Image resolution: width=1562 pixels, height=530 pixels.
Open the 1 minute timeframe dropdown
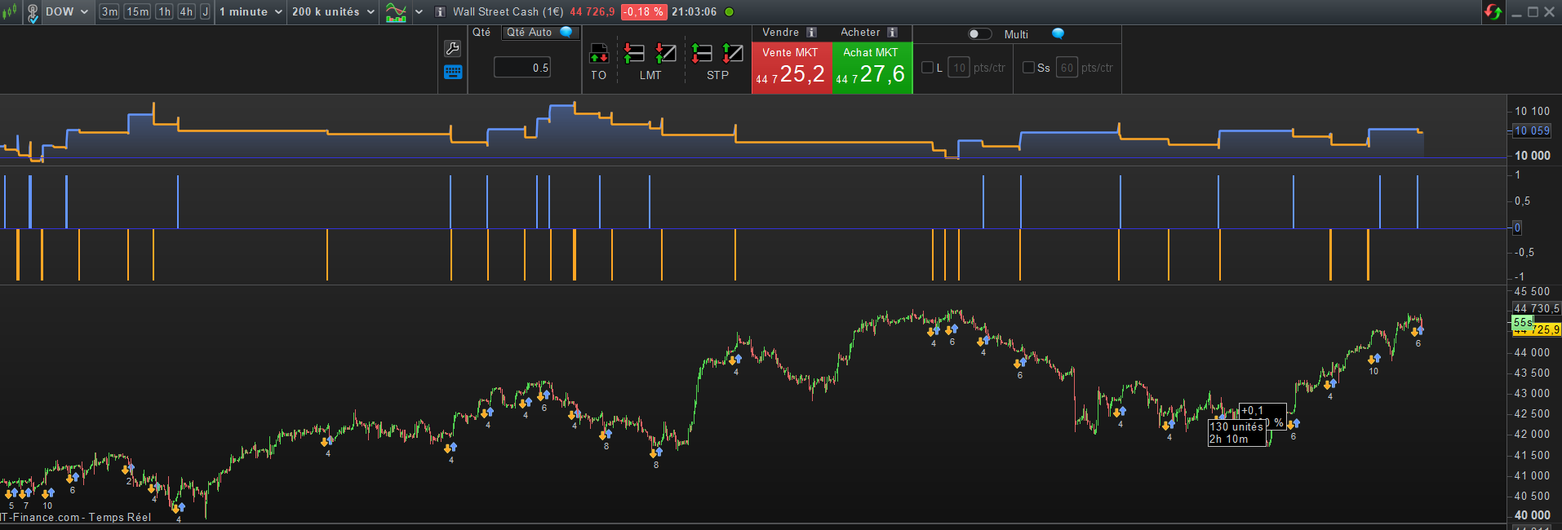[251, 11]
